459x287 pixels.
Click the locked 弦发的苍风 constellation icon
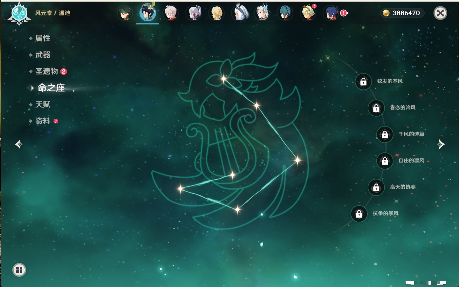[x=363, y=82]
